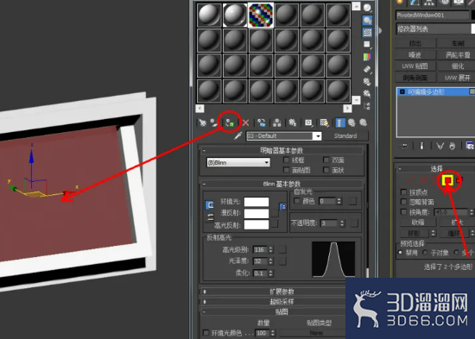Screen dimensions: 475x339
Task: Click 高光反射 specular color swatch
Action: [256, 224]
